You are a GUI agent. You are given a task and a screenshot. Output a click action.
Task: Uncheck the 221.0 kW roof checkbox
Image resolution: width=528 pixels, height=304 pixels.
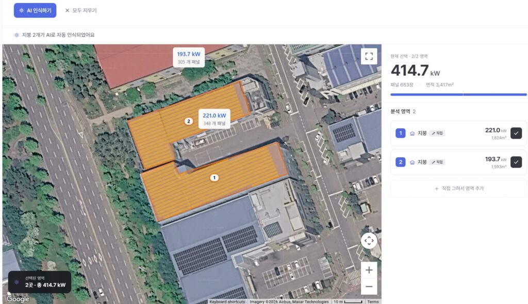(516, 133)
